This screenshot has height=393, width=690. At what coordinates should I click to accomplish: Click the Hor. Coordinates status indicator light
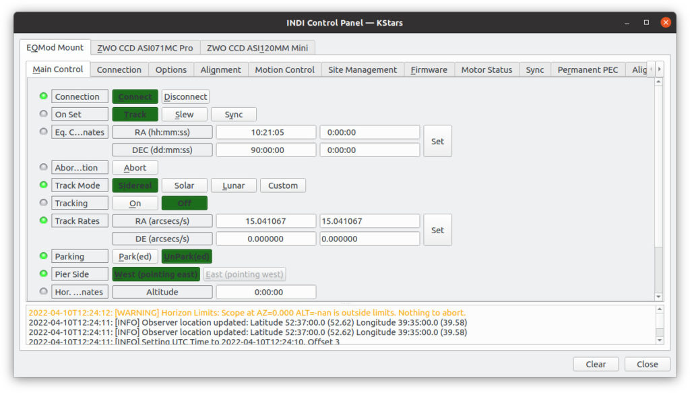pyautogui.click(x=44, y=291)
